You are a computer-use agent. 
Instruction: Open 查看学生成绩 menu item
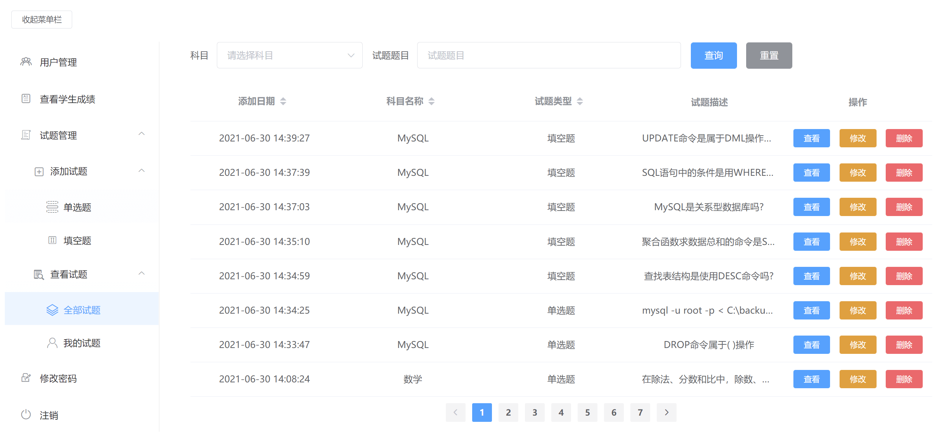[x=82, y=99]
